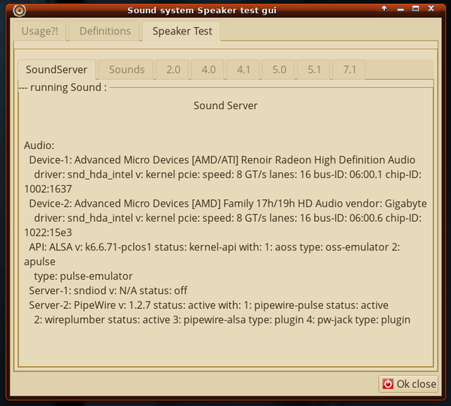Viewport: 451px width, 406px height.
Task: Minimize the Speaker test window
Action: click(x=400, y=10)
